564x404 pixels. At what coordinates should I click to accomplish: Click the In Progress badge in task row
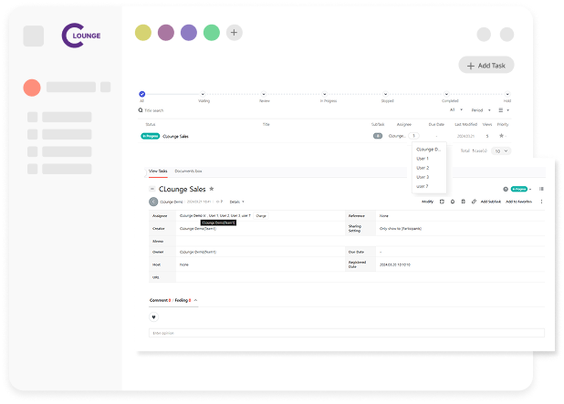click(x=150, y=136)
